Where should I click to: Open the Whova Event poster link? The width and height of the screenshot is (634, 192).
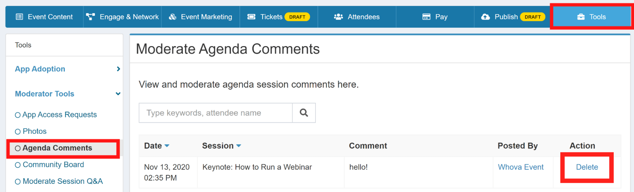[521, 167]
